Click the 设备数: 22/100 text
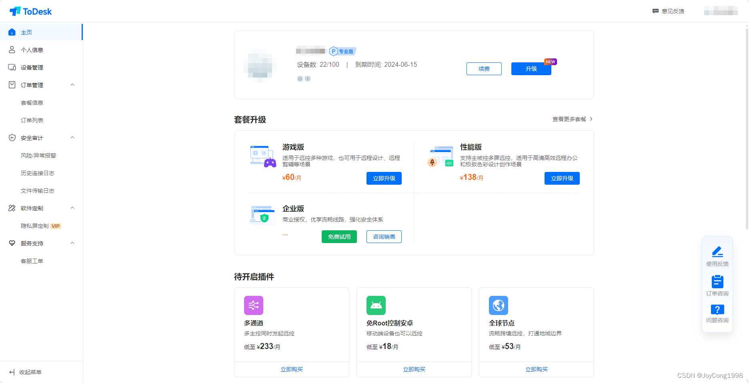This screenshot has height=383, width=749. point(318,65)
